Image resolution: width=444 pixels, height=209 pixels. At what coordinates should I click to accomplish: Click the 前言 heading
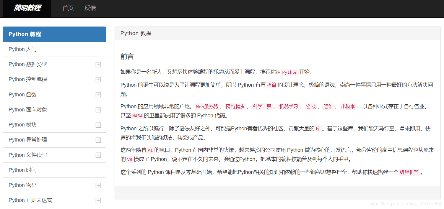(127, 57)
